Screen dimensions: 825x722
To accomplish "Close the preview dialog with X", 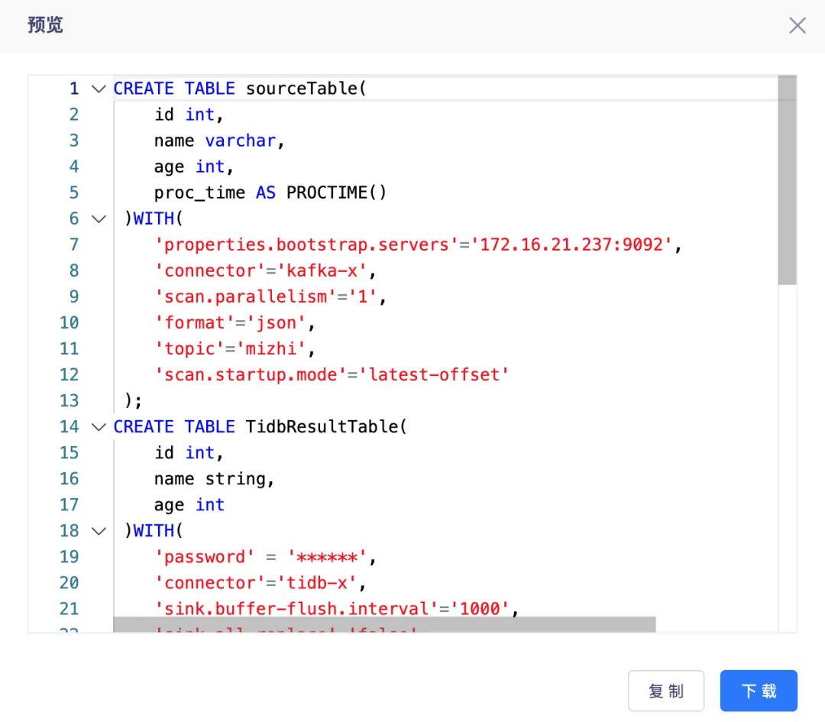I will coord(797,25).
